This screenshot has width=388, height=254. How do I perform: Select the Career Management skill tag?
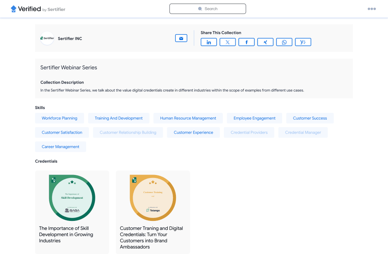61,147
